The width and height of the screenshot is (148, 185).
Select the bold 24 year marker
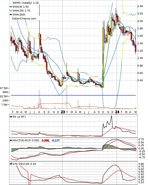[x=117, y=112]
